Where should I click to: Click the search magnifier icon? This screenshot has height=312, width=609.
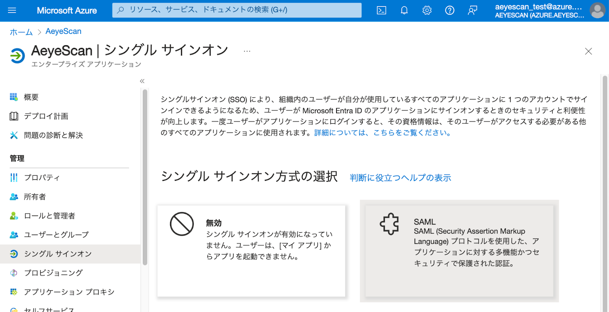tap(121, 10)
